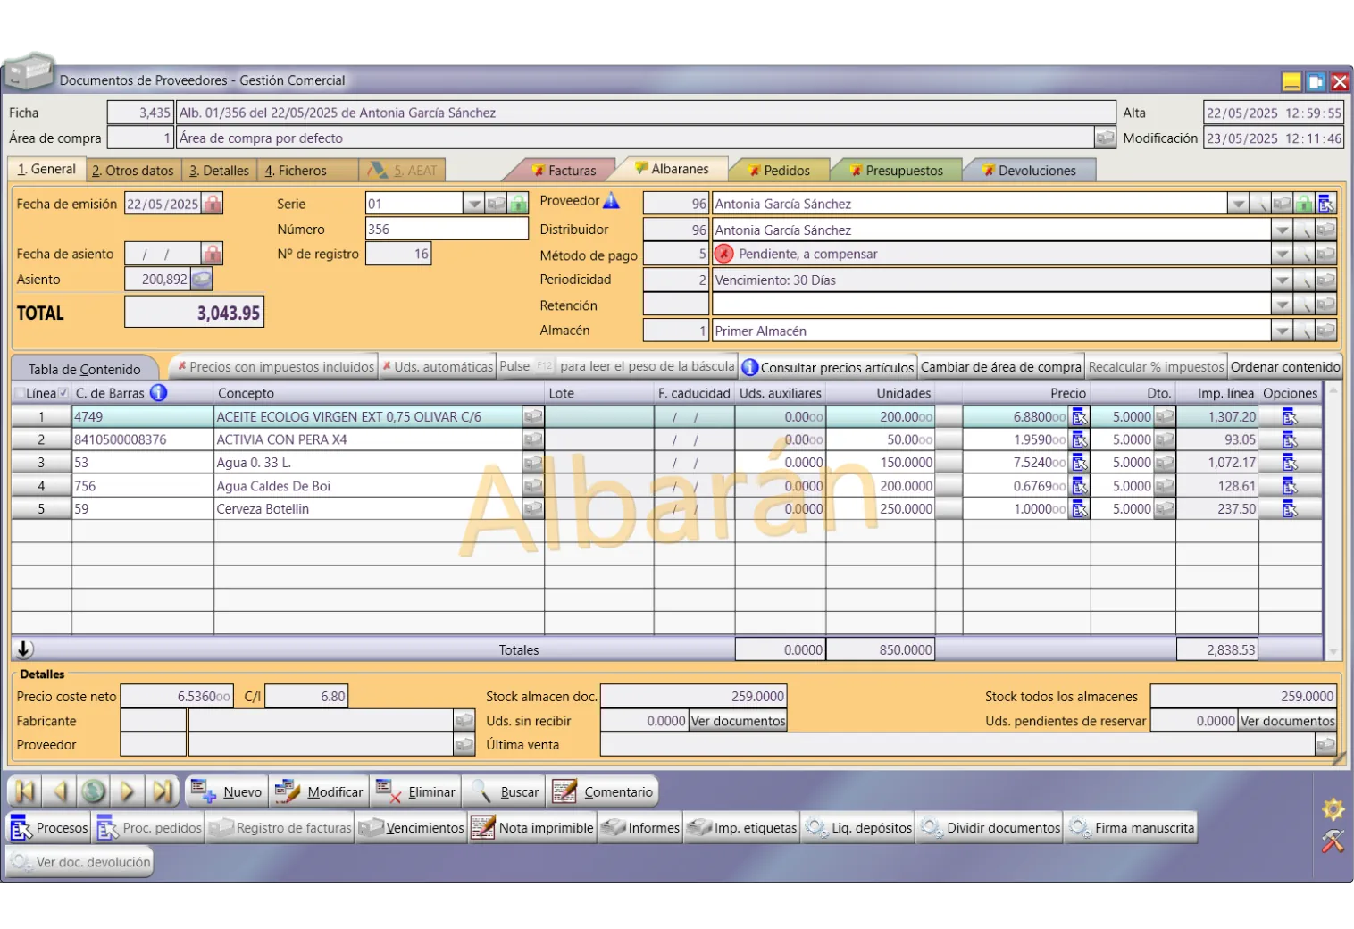Expand the Serie dropdown

(473, 204)
